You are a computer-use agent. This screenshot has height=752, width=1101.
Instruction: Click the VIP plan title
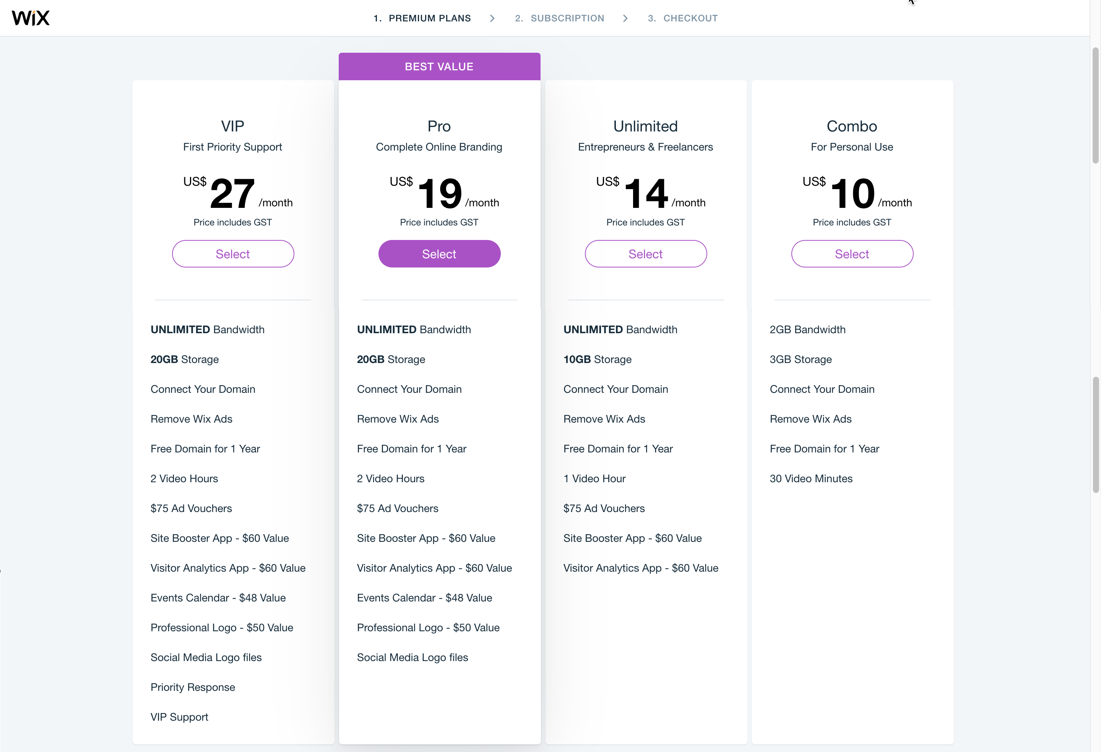click(232, 126)
